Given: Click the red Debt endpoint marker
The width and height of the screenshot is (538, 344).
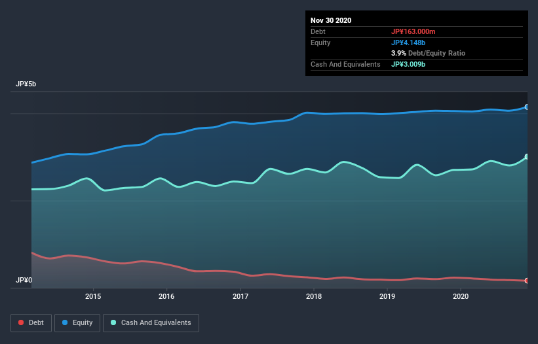Looking at the screenshot, I should click(527, 281).
